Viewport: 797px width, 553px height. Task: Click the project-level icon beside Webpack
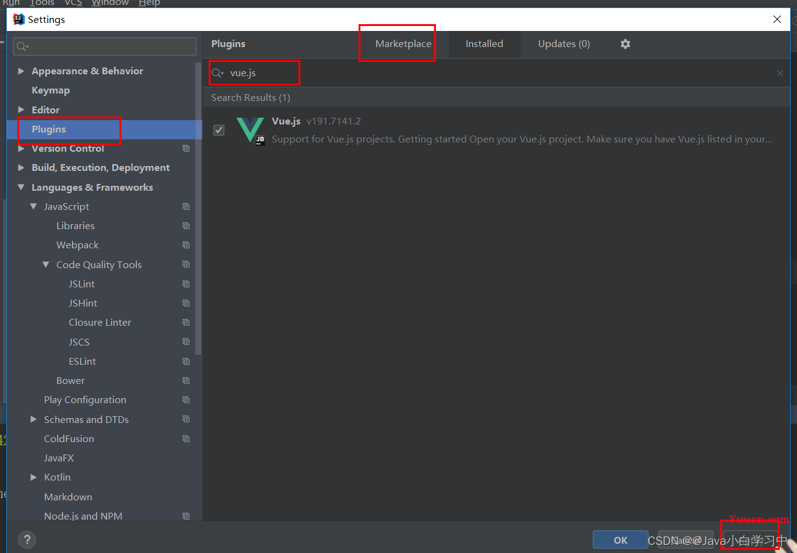(186, 245)
